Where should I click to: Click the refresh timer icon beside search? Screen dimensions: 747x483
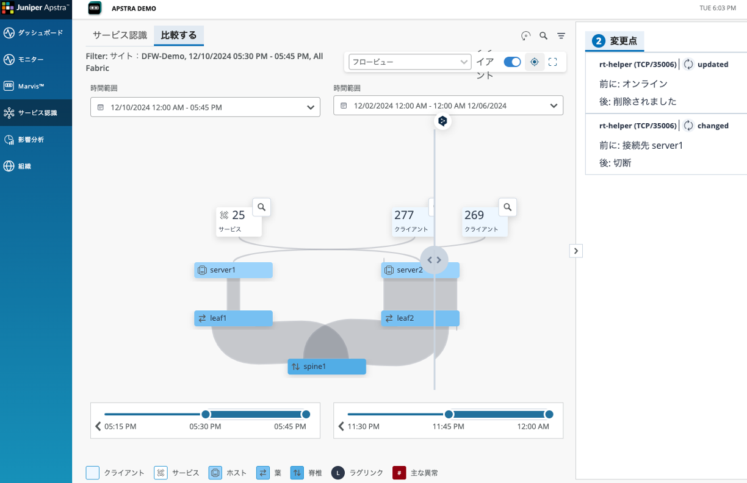[525, 36]
